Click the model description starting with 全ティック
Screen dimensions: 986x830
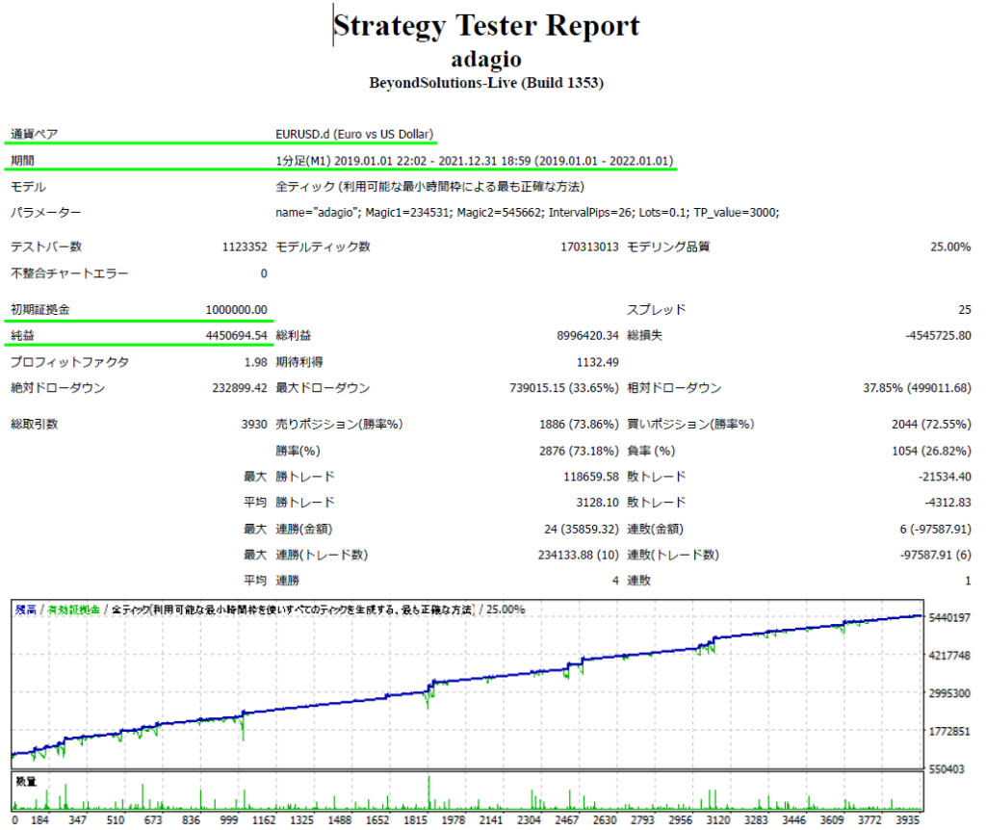[x=430, y=187]
